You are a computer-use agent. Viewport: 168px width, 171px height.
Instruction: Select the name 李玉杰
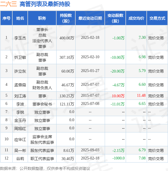20,38
